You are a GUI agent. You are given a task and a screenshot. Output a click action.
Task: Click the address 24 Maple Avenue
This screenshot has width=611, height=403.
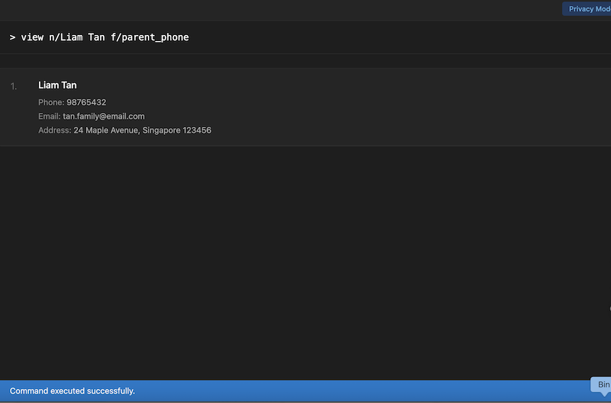coord(106,130)
